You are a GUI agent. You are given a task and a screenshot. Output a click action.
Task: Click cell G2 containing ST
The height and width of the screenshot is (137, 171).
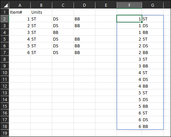tap(152, 19)
